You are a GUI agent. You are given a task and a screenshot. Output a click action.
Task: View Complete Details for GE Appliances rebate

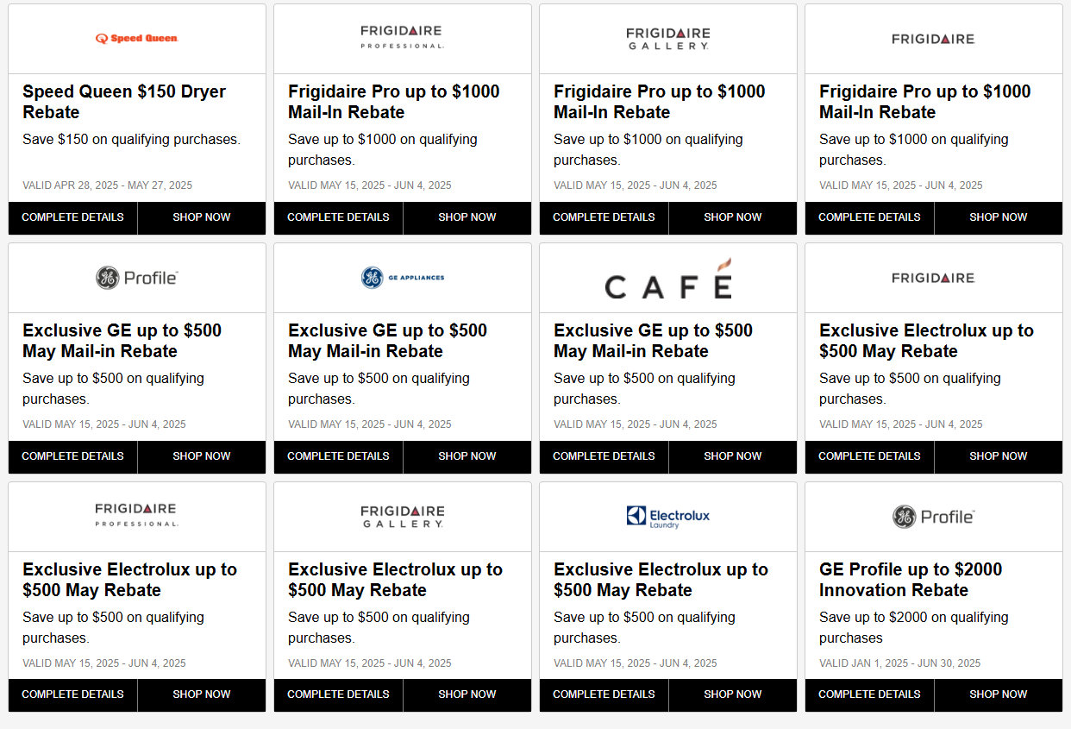(x=338, y=456)
